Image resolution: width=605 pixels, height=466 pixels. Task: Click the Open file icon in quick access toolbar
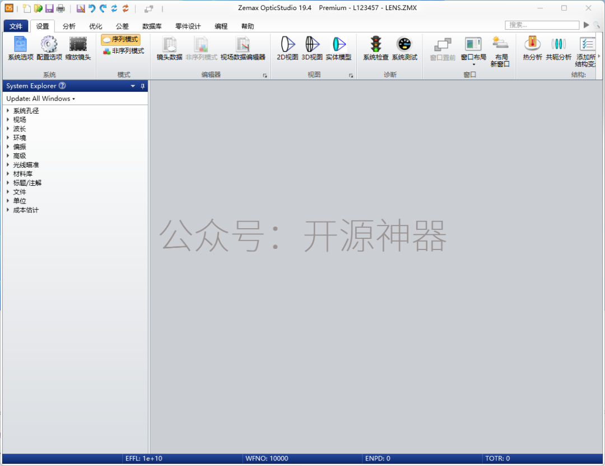point(38,8)
